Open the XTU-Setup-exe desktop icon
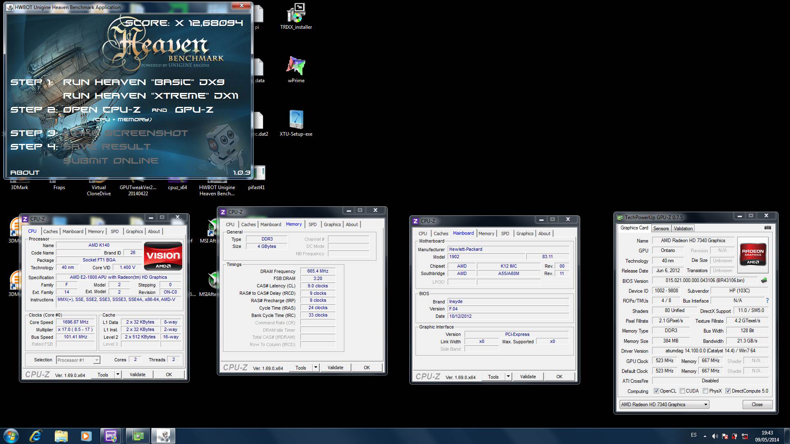Viewport: 790px width, 444px height. coord(296,123)
